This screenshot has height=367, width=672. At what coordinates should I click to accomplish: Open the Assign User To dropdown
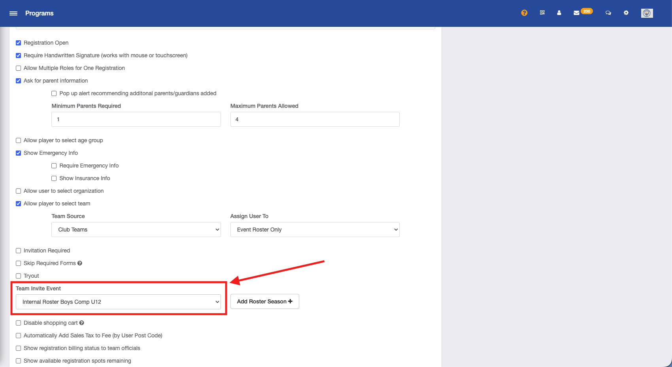click(315, 230)
